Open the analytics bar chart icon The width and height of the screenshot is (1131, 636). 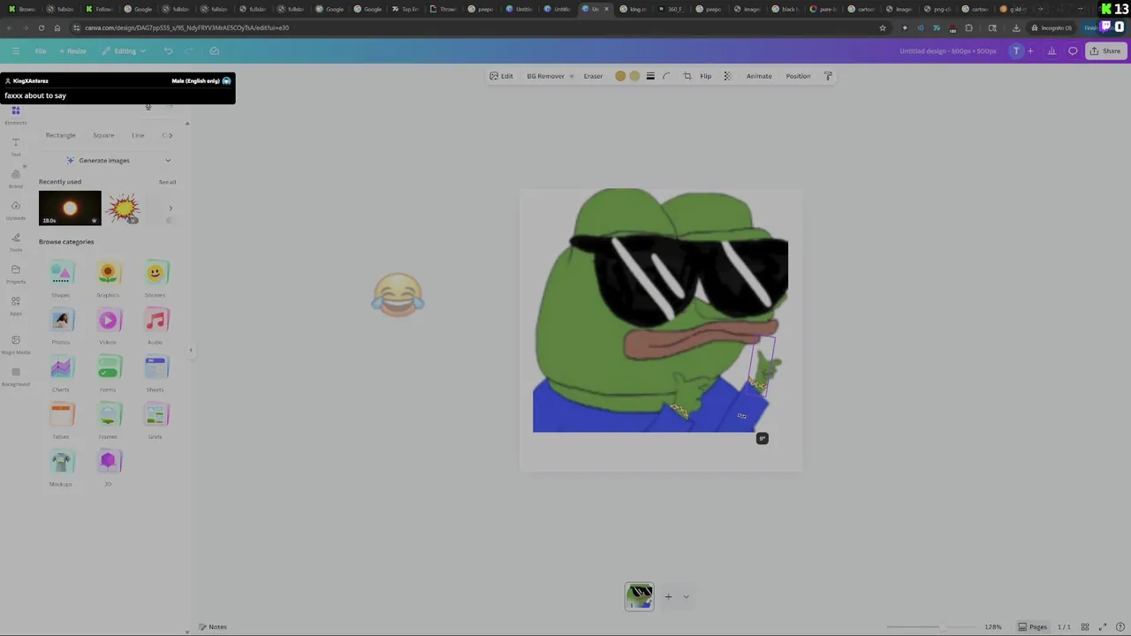click(x=1051, y=51)
